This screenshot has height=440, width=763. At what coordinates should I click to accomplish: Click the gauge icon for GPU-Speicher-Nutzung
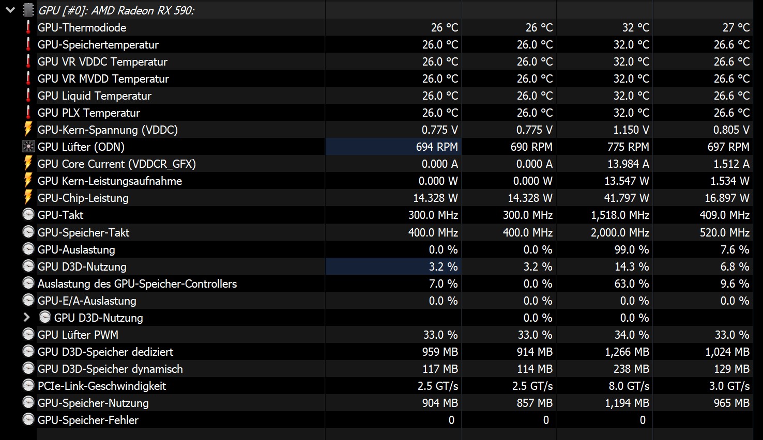28,402
